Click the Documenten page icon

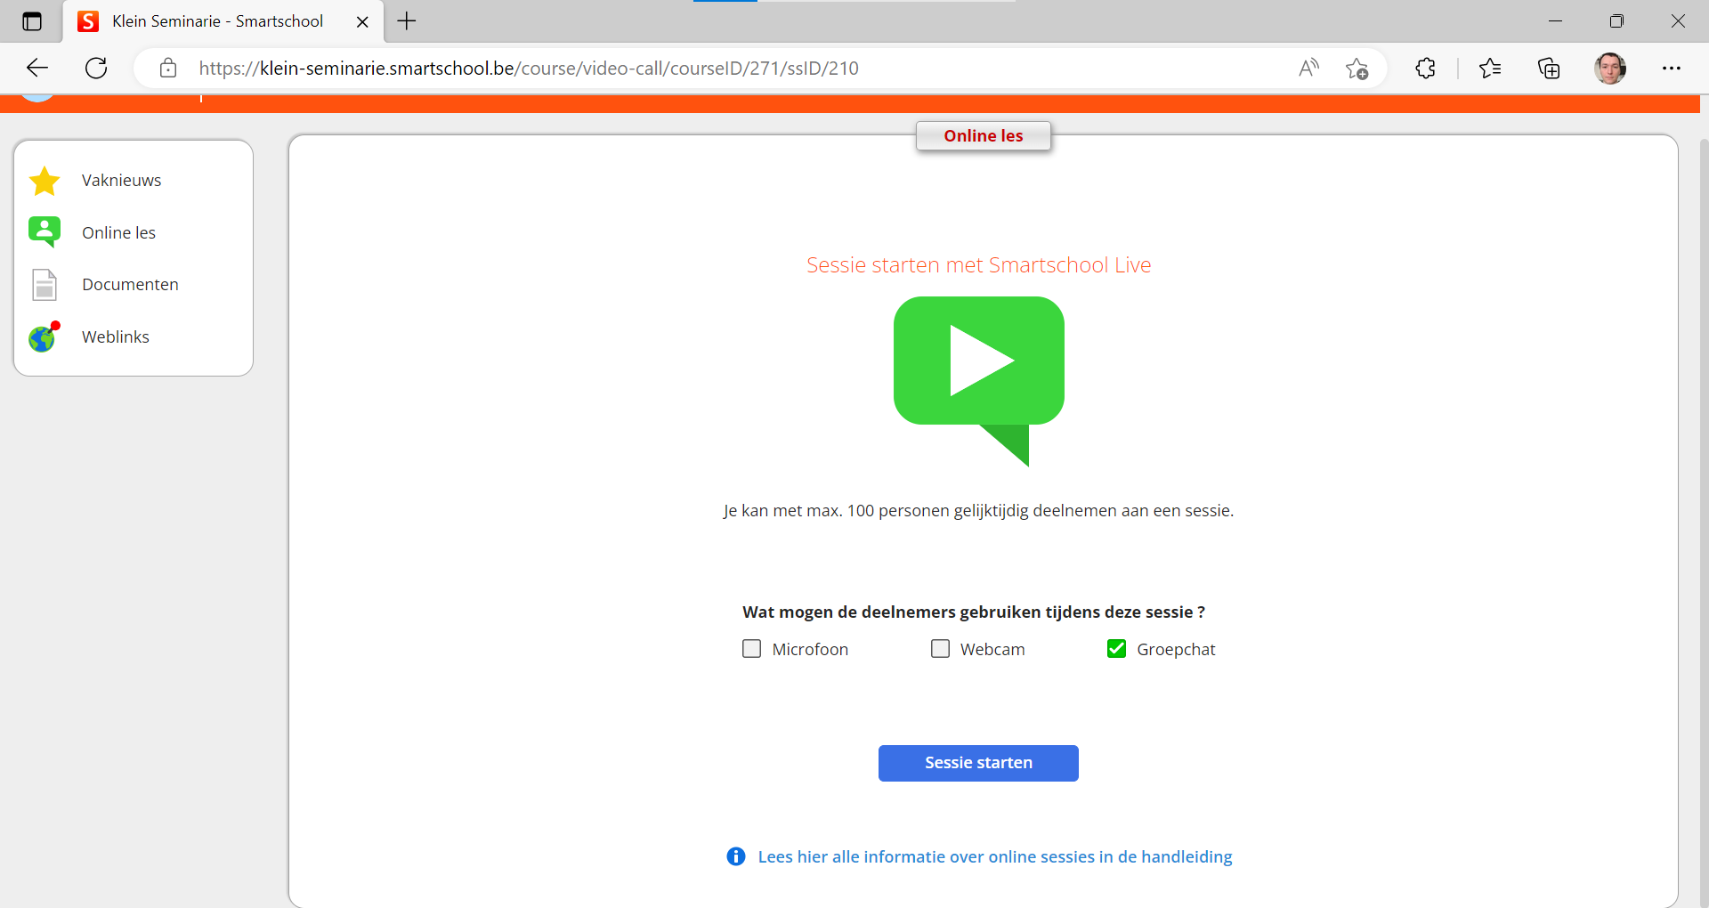(x=44, y=285)
